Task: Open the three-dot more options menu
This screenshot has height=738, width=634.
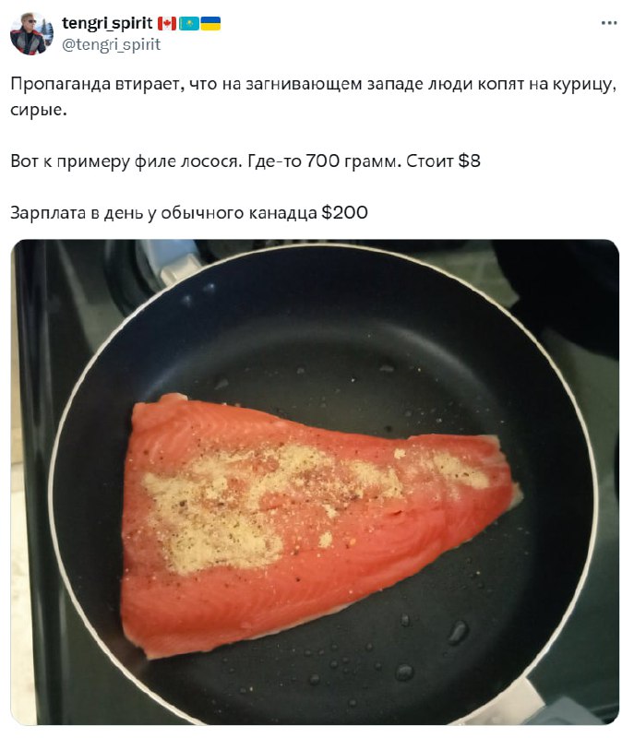Action: pyautogui.click(x=609, y=22)
